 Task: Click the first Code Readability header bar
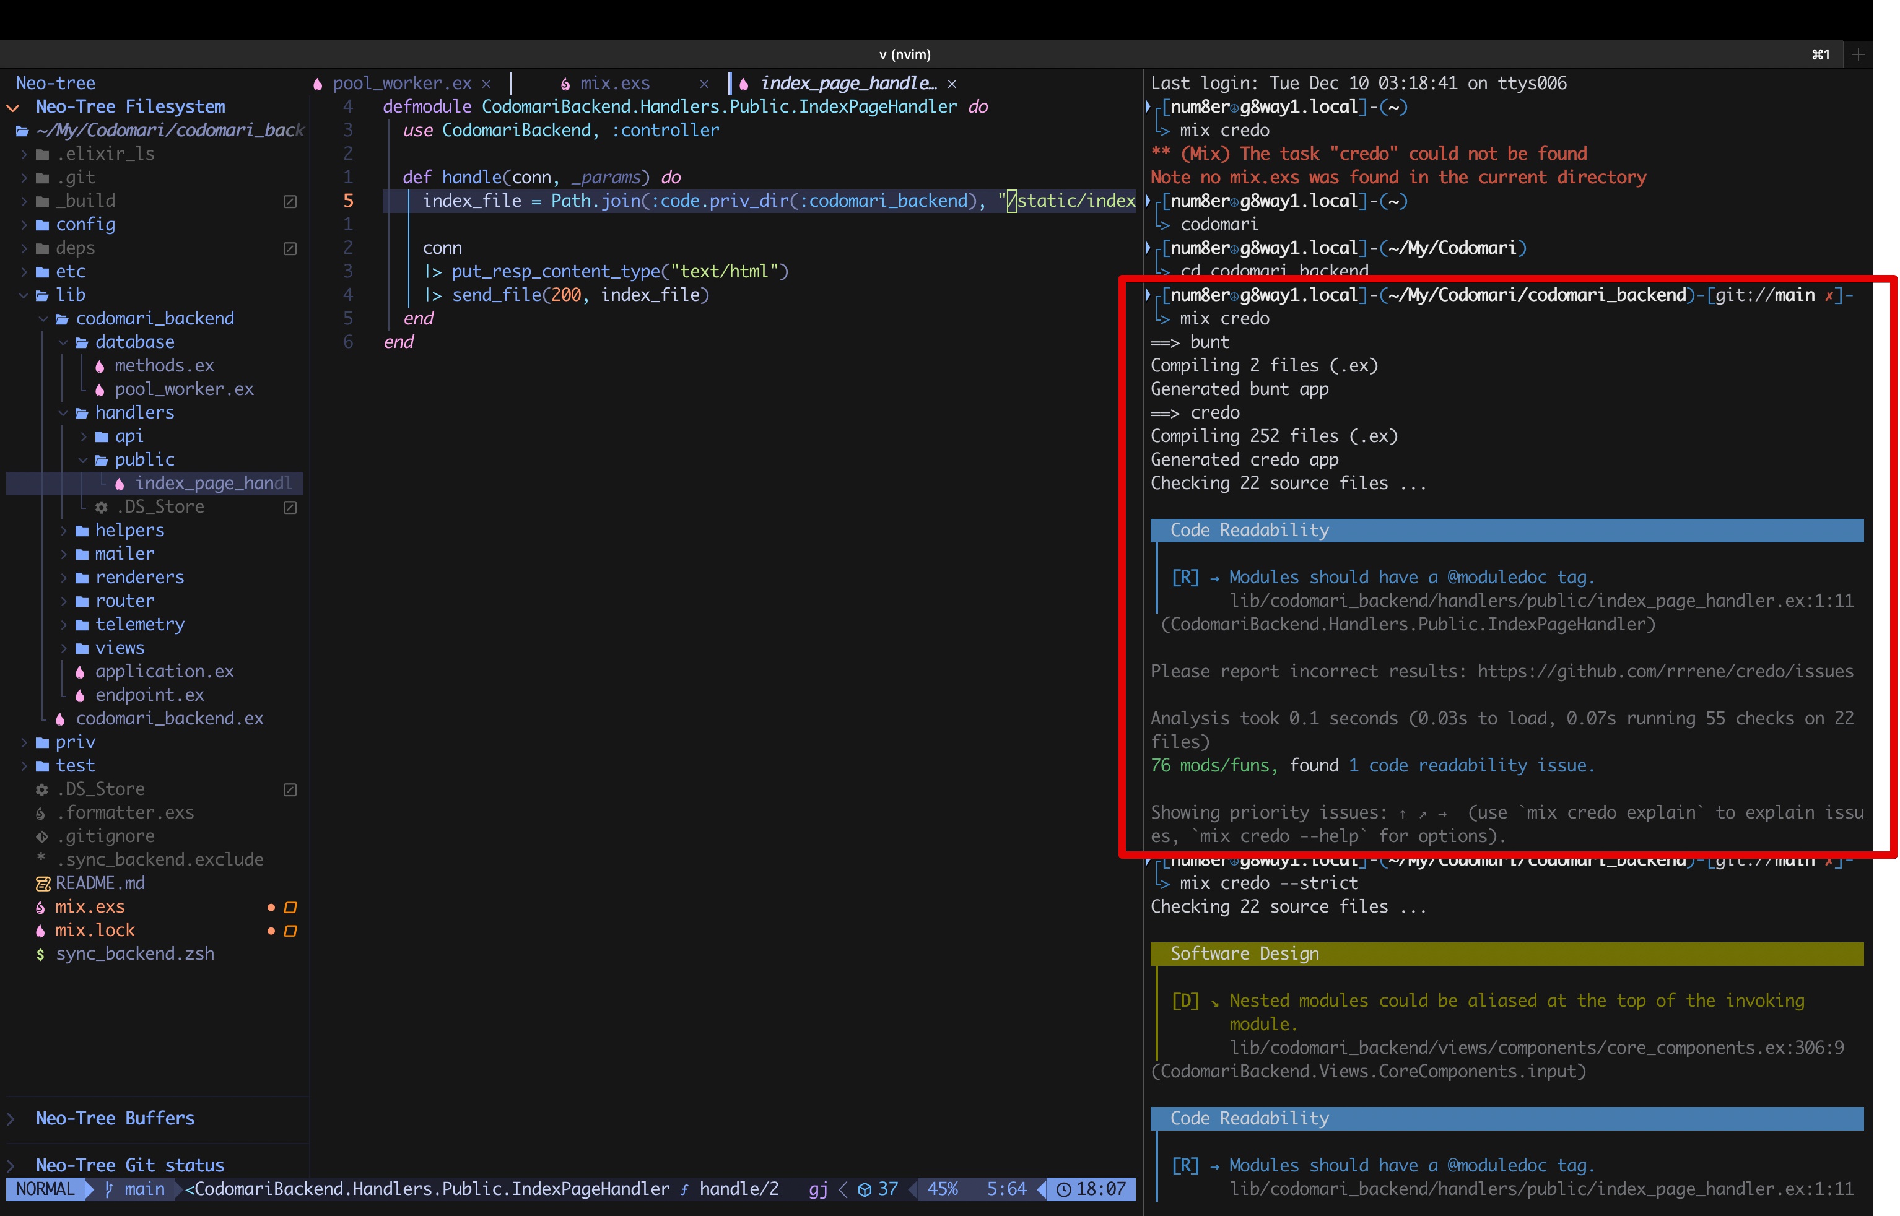coord(1507,531)
